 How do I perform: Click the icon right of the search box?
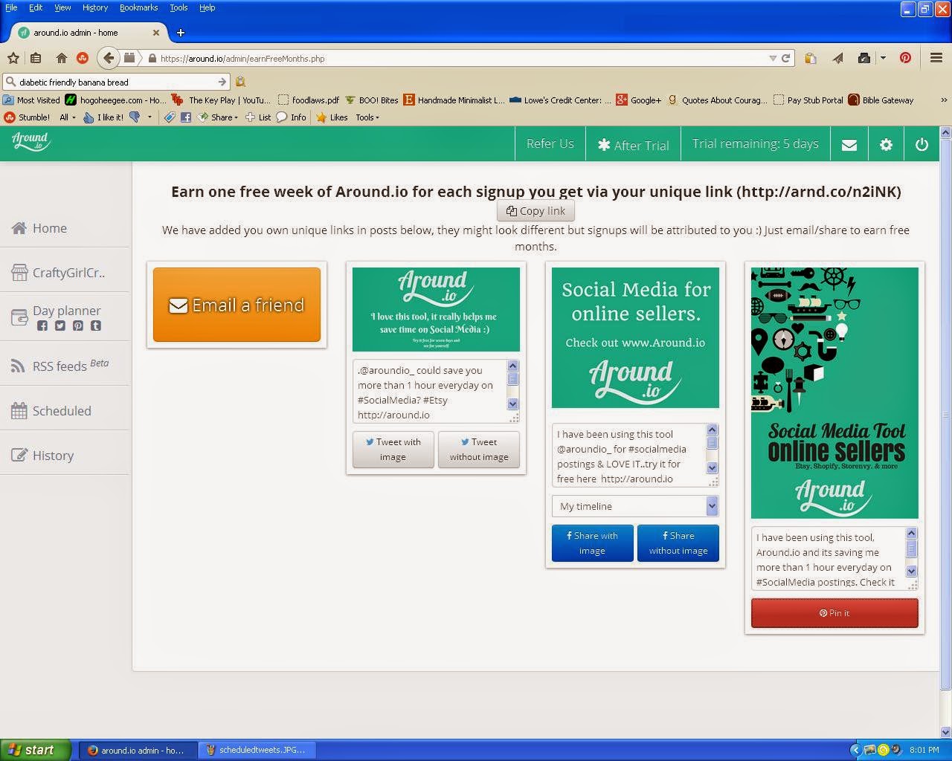(x=240, y=82)
